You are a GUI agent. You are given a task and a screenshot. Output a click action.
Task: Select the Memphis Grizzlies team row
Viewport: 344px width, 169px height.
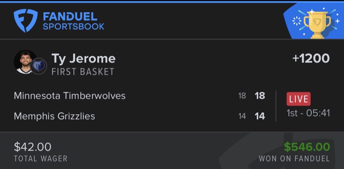point(54,116)
